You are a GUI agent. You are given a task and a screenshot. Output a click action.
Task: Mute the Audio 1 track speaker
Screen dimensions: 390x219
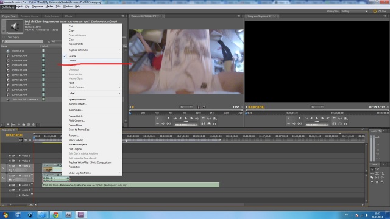click(10, 176)
